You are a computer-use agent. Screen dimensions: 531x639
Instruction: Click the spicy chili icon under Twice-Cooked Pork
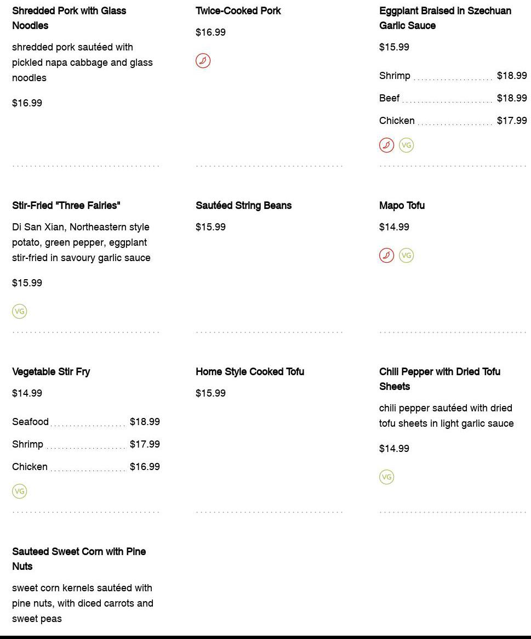coord(203,61)
